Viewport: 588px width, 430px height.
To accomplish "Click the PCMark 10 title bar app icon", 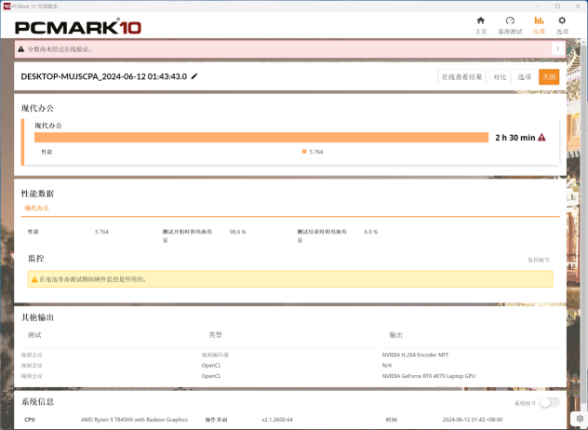I will 7,6.
